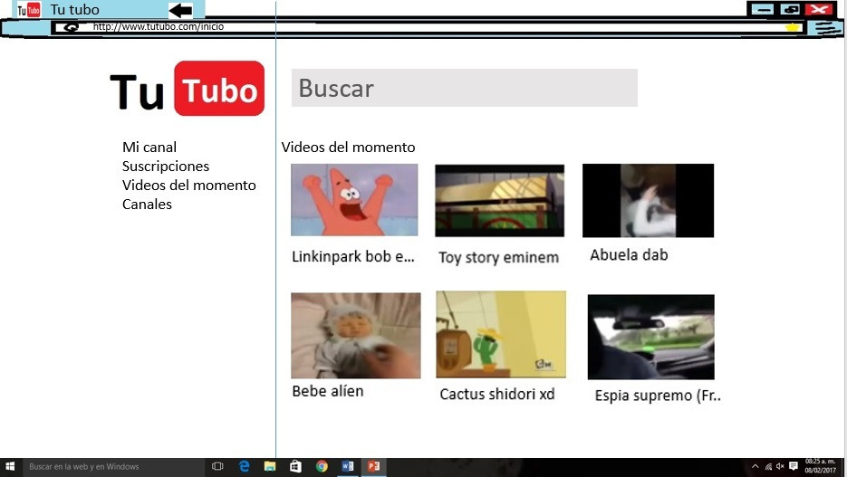Open the hamburger menu in the browser
The image size is (847, 477).
pos(825,27)
